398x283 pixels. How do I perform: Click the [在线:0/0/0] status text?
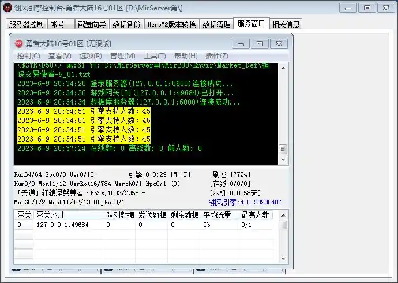pyautogui.click(x=230, y=184)
